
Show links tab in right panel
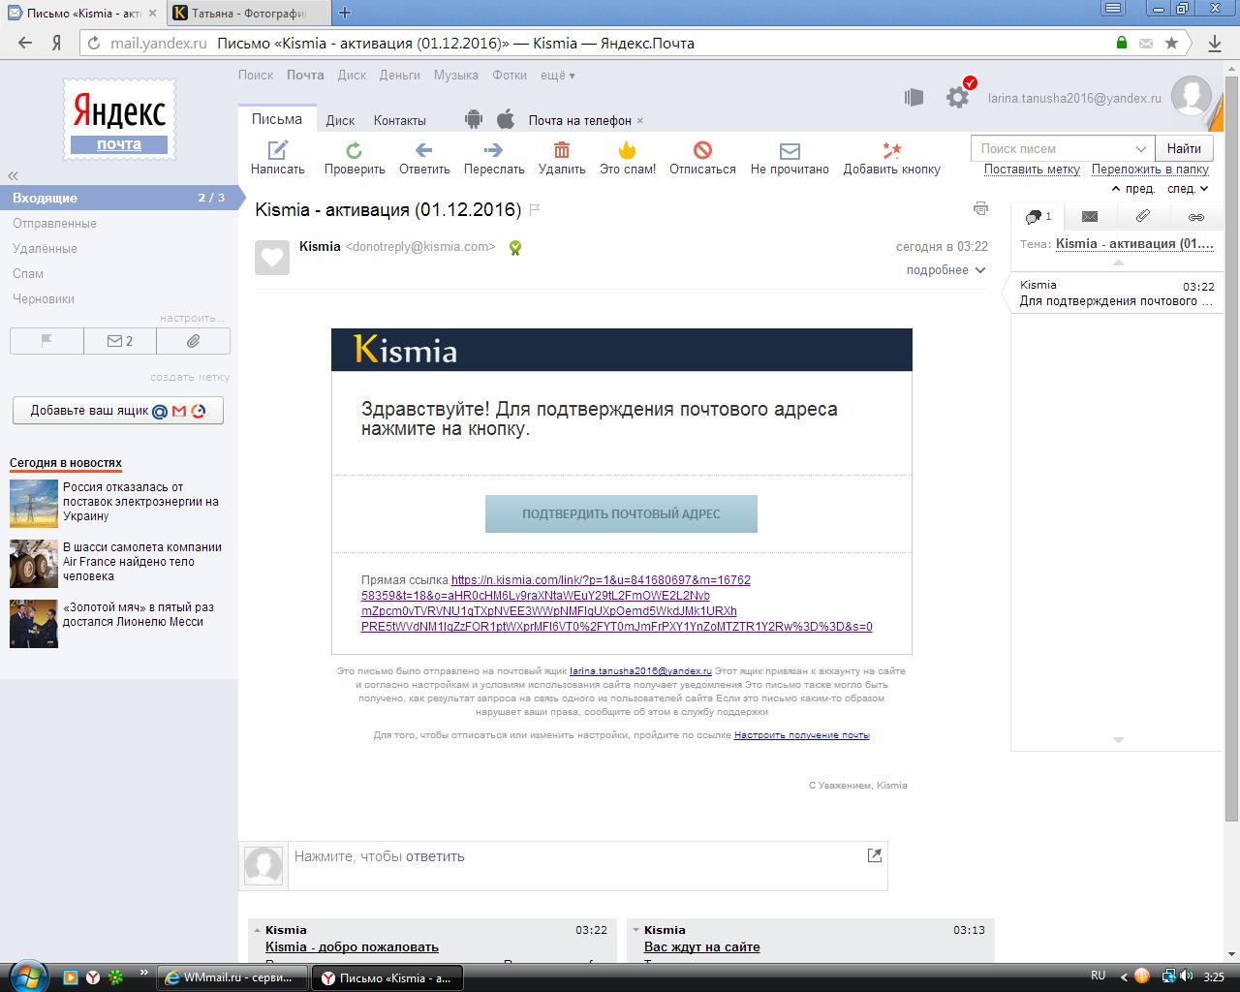1196,216
